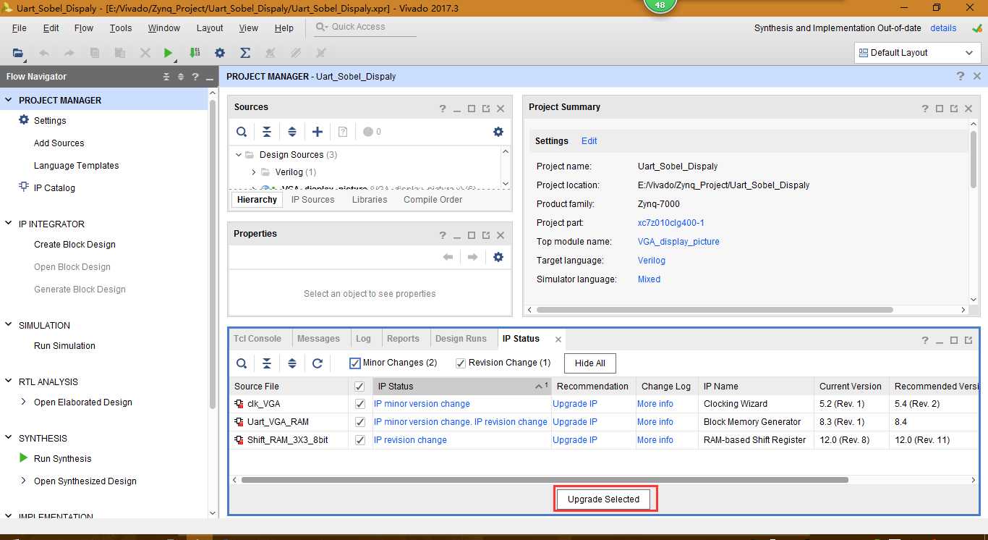Open Properties panel settings gear

click(x=498, y=257)
